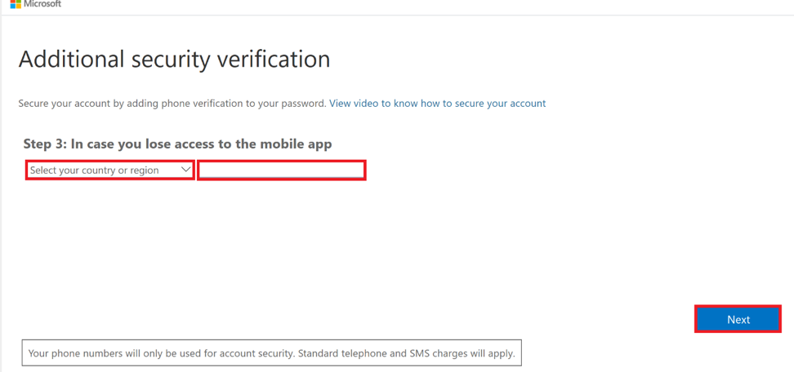794x372 pixels.
Task: Expand the country dropdown chevron arrow
Action: tap(186, 170)
